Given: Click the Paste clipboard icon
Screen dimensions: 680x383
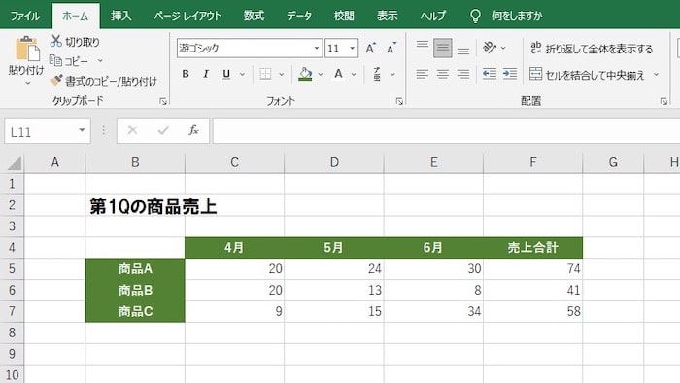Looking at the screenshot, I should (x=27, y=49).
